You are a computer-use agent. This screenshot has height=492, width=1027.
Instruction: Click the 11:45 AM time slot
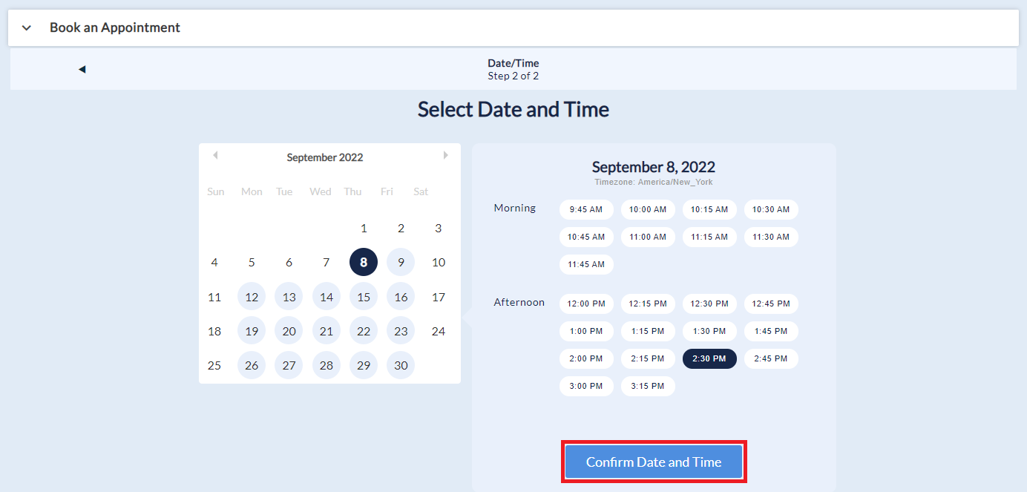586,264
